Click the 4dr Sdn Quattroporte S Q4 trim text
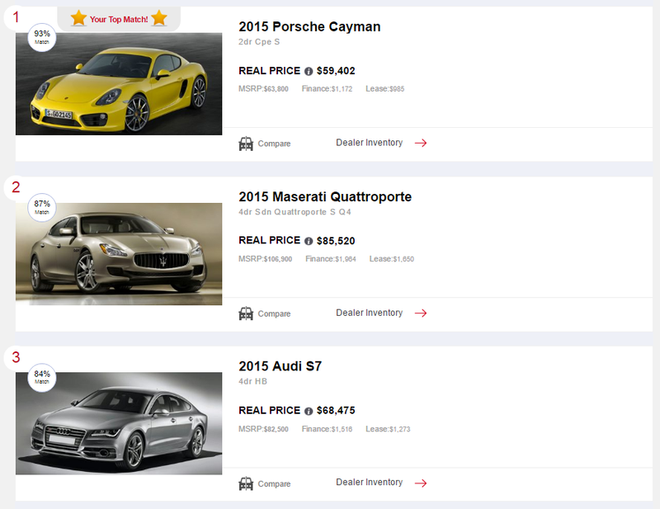The height and width of the screenshot is (509, 660). coord(295,212)
